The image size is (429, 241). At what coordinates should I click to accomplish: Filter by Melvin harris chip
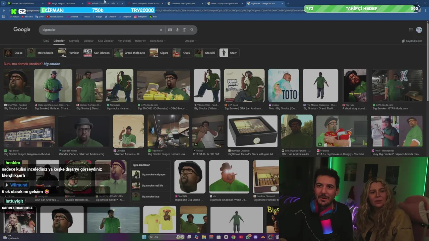tap(41, 53)
